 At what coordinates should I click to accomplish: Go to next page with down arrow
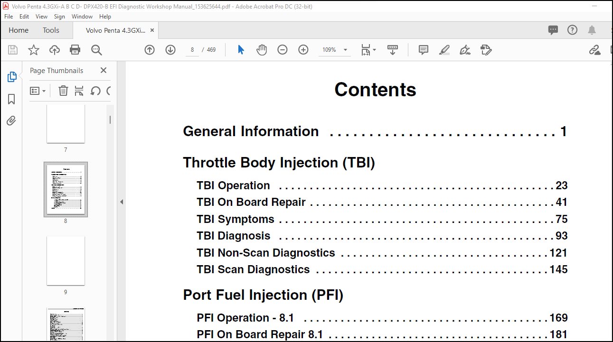click(170, 50)
